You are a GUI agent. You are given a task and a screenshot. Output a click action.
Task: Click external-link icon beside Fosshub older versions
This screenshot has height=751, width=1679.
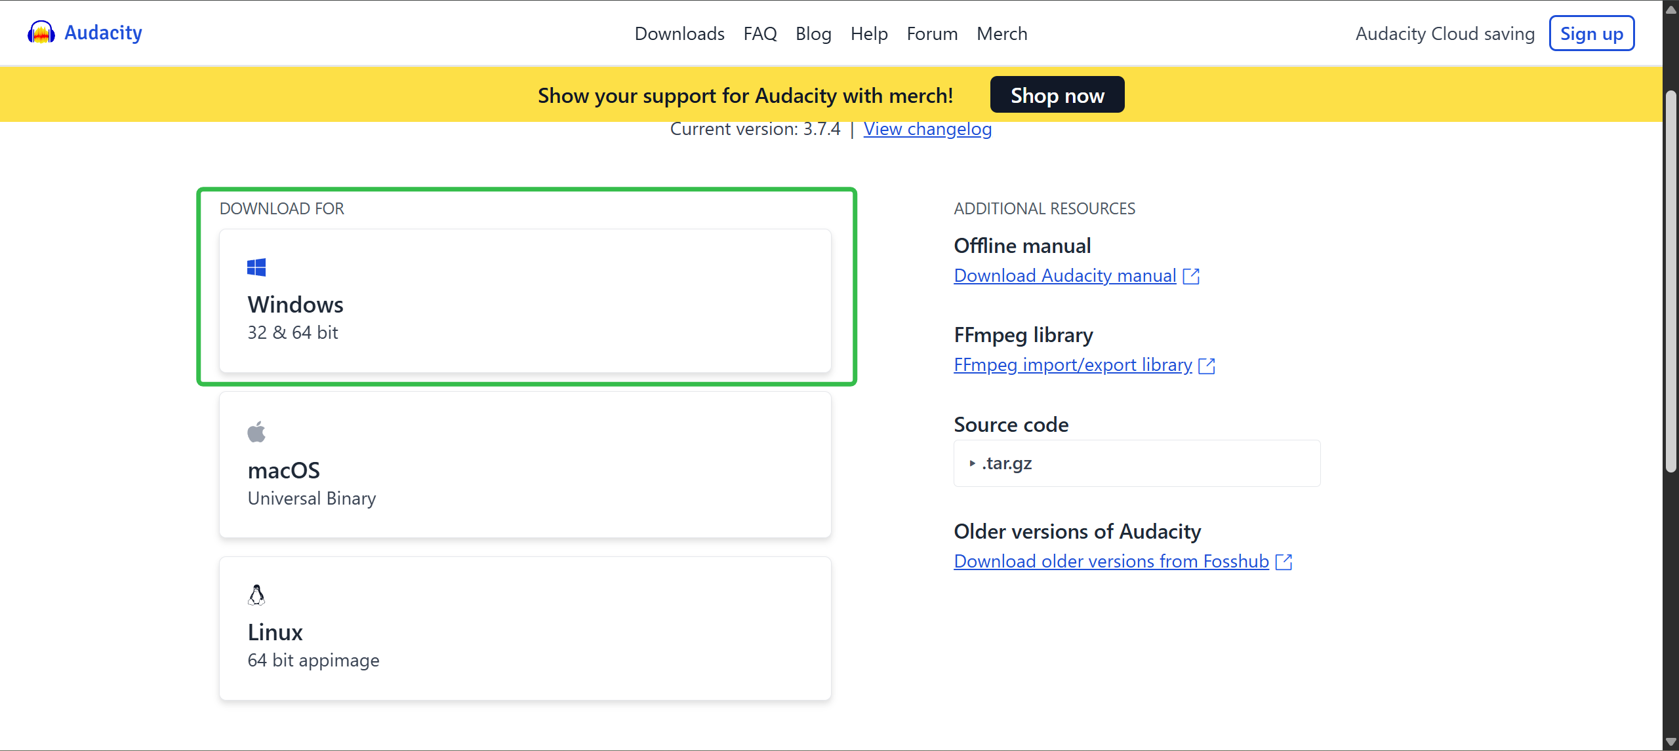tap(1284, 562)
